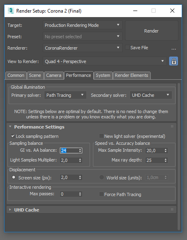This screenshot has height=240, width=187.
Task: Click the Render button
Action: coord(152,31)
